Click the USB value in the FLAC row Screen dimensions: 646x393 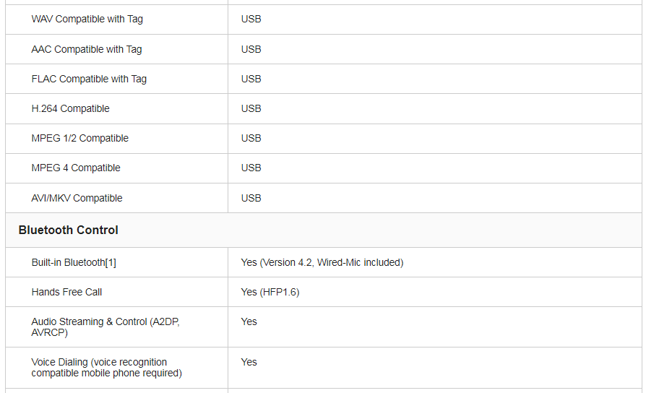coord(251,79)
